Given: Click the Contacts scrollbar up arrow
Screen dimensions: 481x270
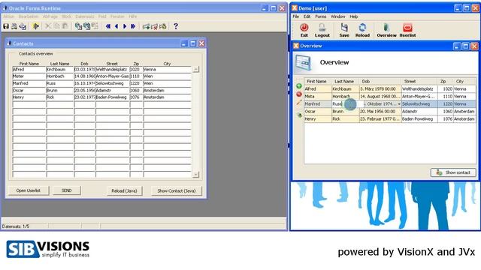Looking at the screenshot, I should 196,70.
